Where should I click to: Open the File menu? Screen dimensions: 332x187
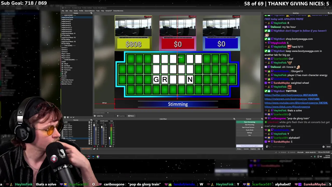click(63, 11)
